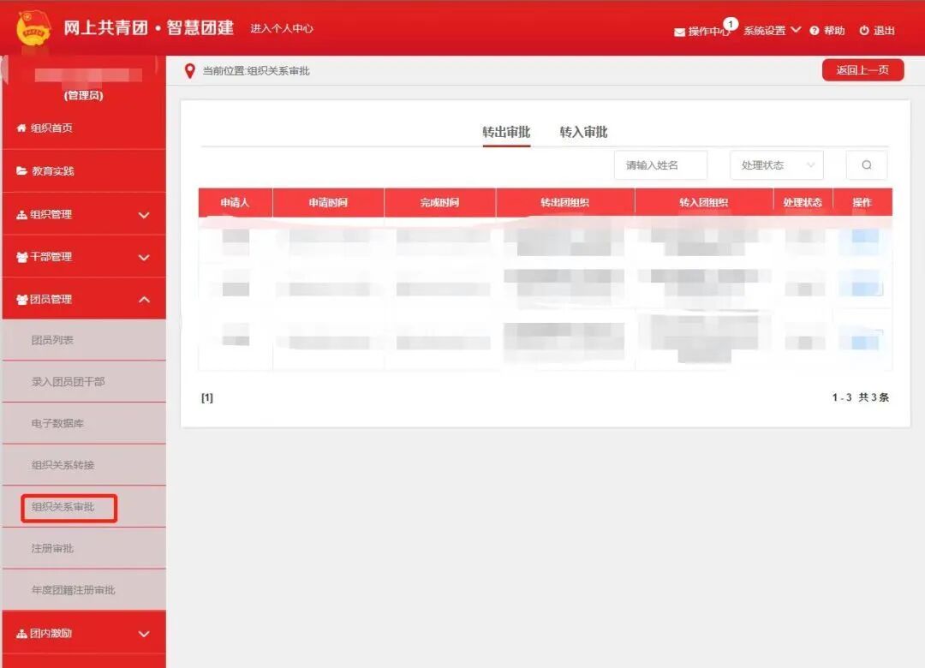Collapse the 团员管理 sidebar section

click(84, 299)
